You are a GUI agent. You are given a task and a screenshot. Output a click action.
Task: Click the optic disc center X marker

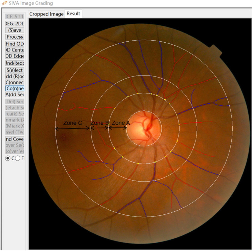pyautogui.click(x=144, y=128)
